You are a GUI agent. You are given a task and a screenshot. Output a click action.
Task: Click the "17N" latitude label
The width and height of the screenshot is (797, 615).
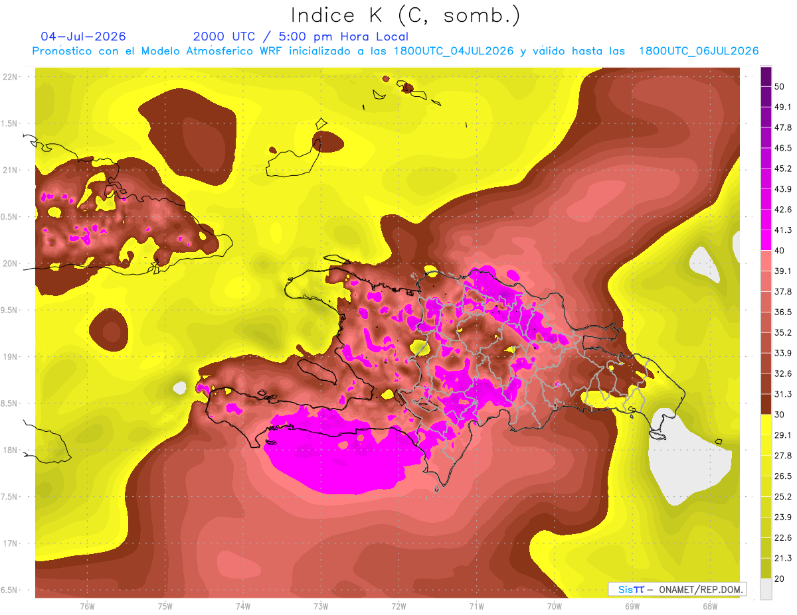pos(10,543)
